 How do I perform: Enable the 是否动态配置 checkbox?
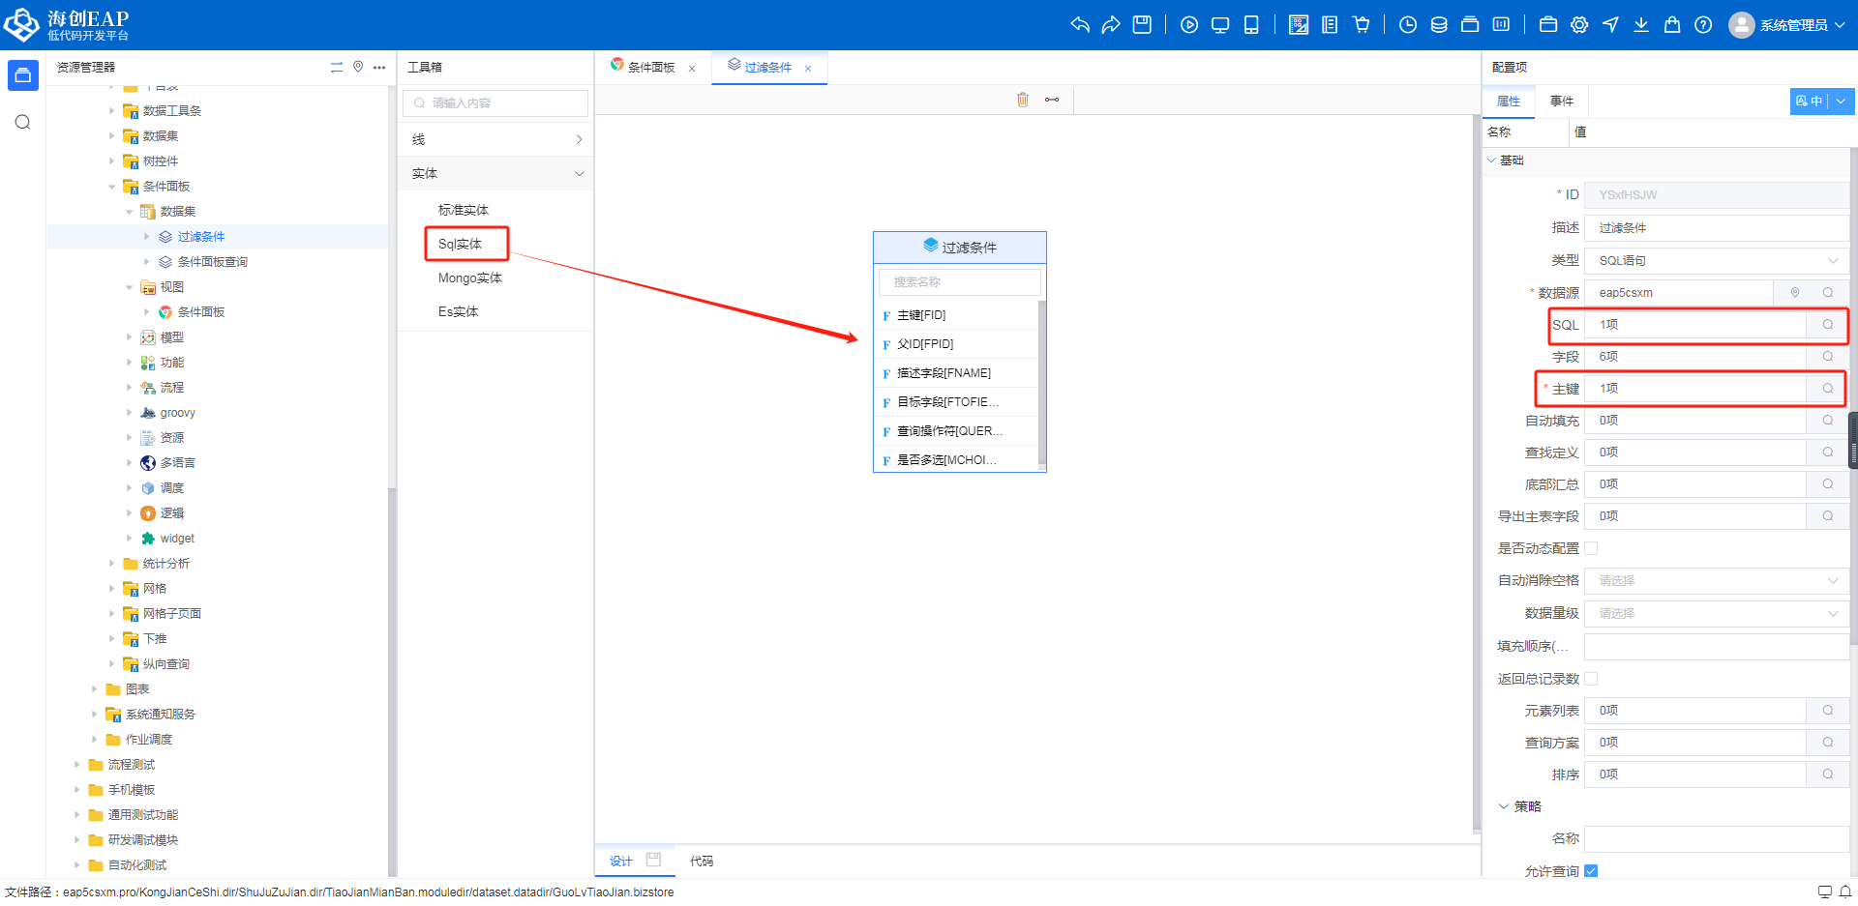point(1591,548)
